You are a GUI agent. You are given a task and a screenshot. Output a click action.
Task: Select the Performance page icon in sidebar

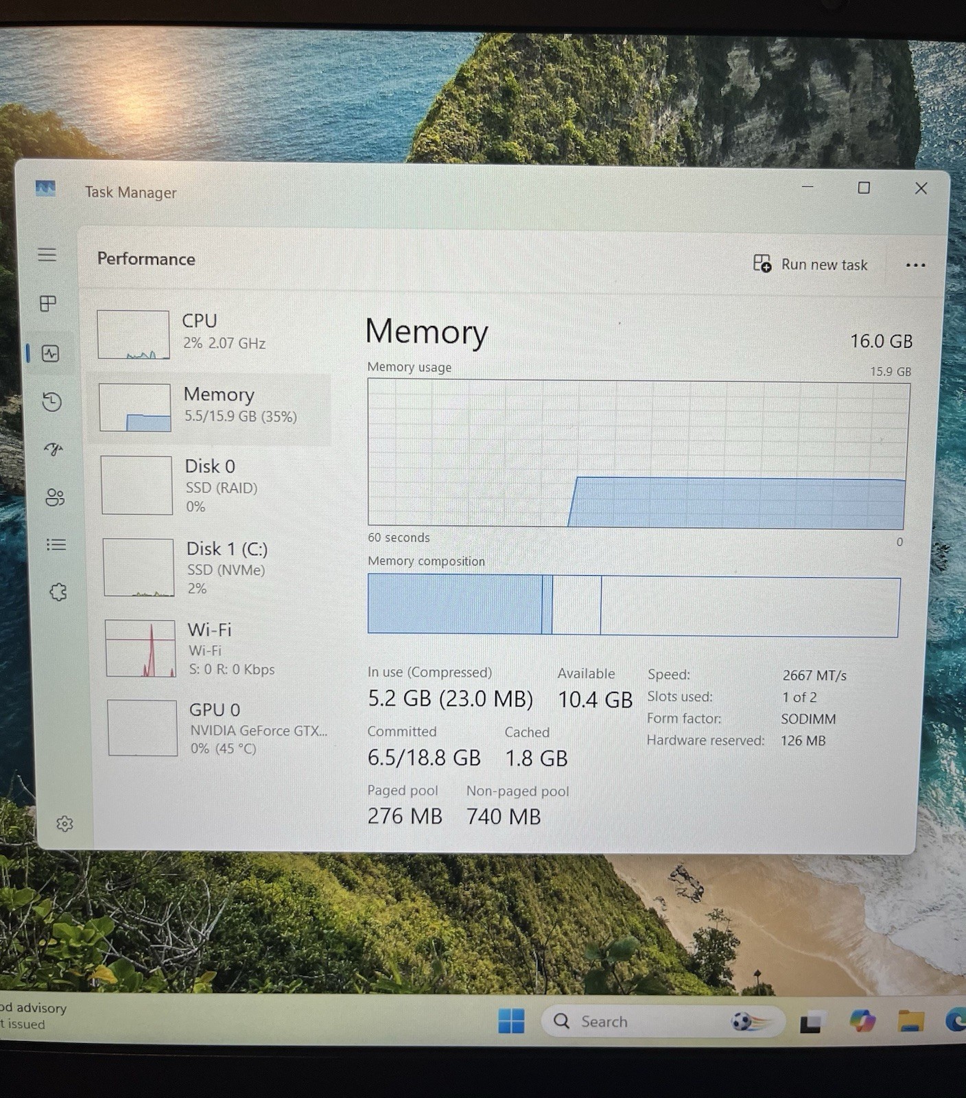point(50,353)
